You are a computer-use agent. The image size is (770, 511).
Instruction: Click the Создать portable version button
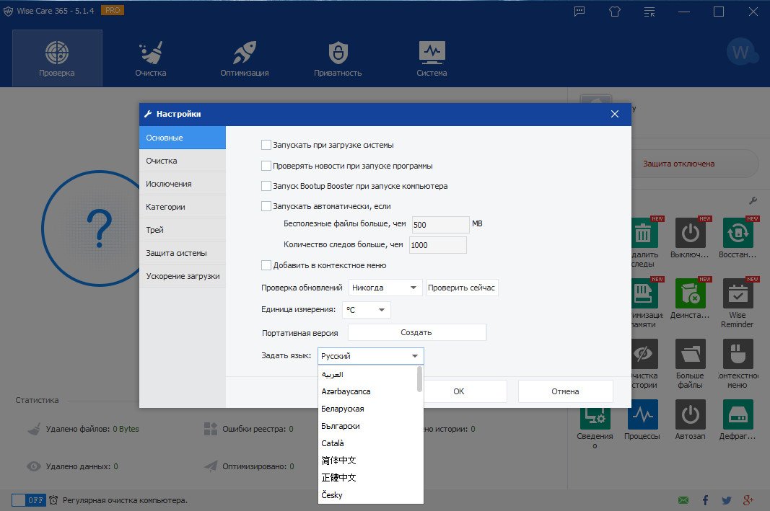click(x=416, y=332)
